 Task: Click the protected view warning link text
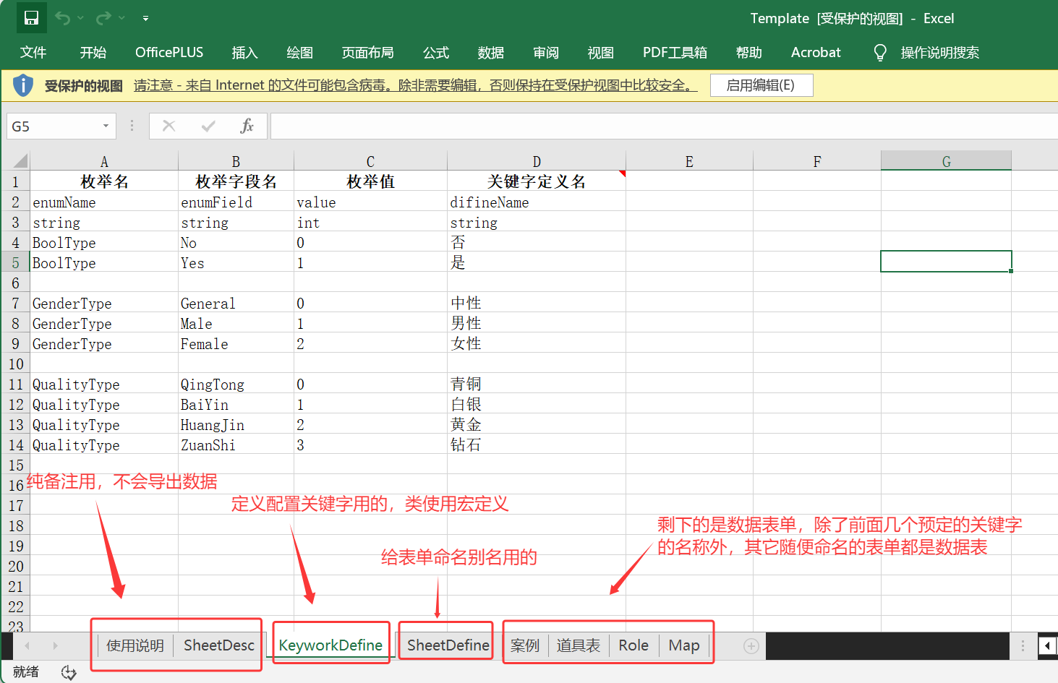point(416,85)
